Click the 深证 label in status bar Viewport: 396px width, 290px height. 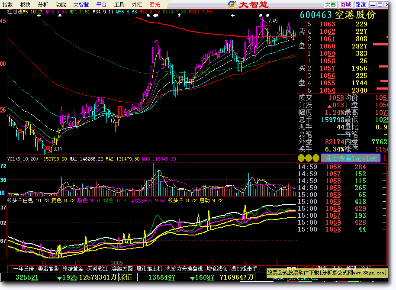coord(125,277)
